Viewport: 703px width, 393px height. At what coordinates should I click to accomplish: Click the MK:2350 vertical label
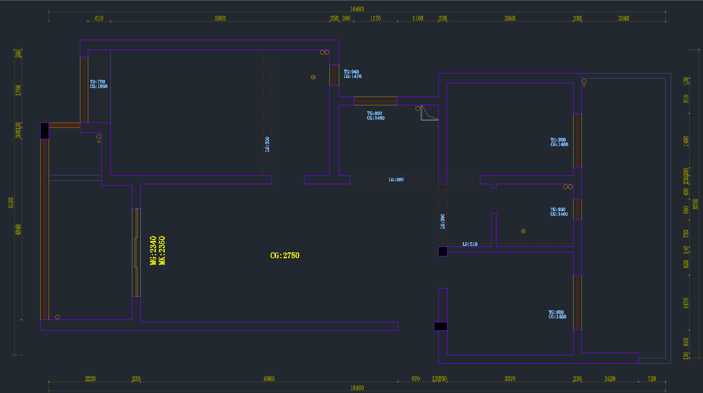pos(162,250)
